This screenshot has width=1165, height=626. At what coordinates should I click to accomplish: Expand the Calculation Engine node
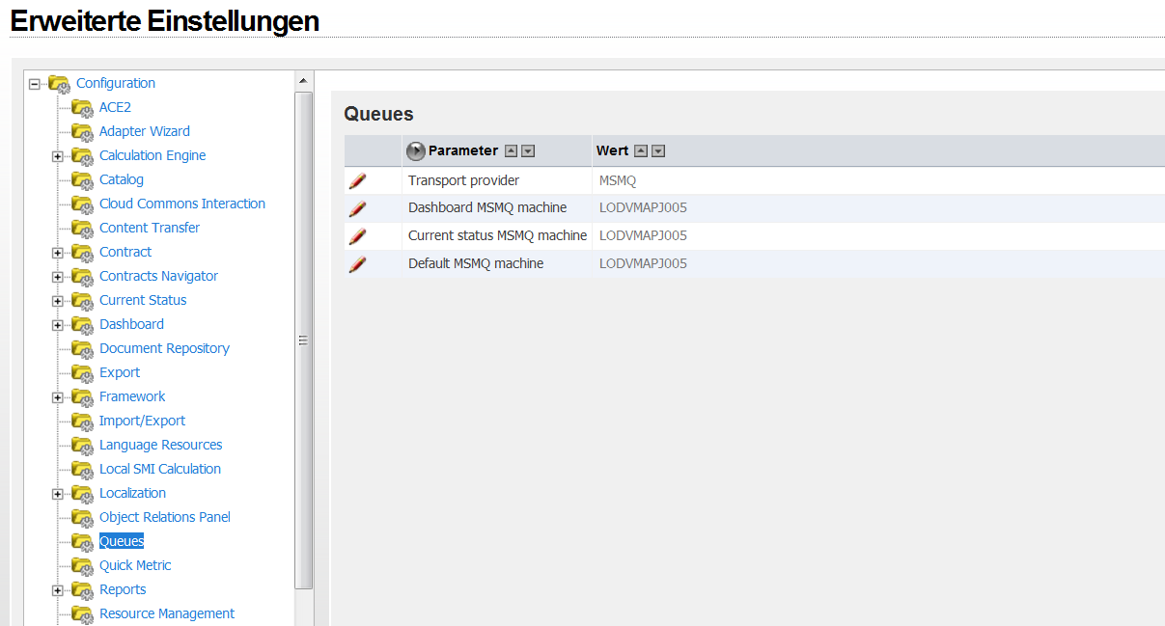pyautogui.click(x=58, y=156)
